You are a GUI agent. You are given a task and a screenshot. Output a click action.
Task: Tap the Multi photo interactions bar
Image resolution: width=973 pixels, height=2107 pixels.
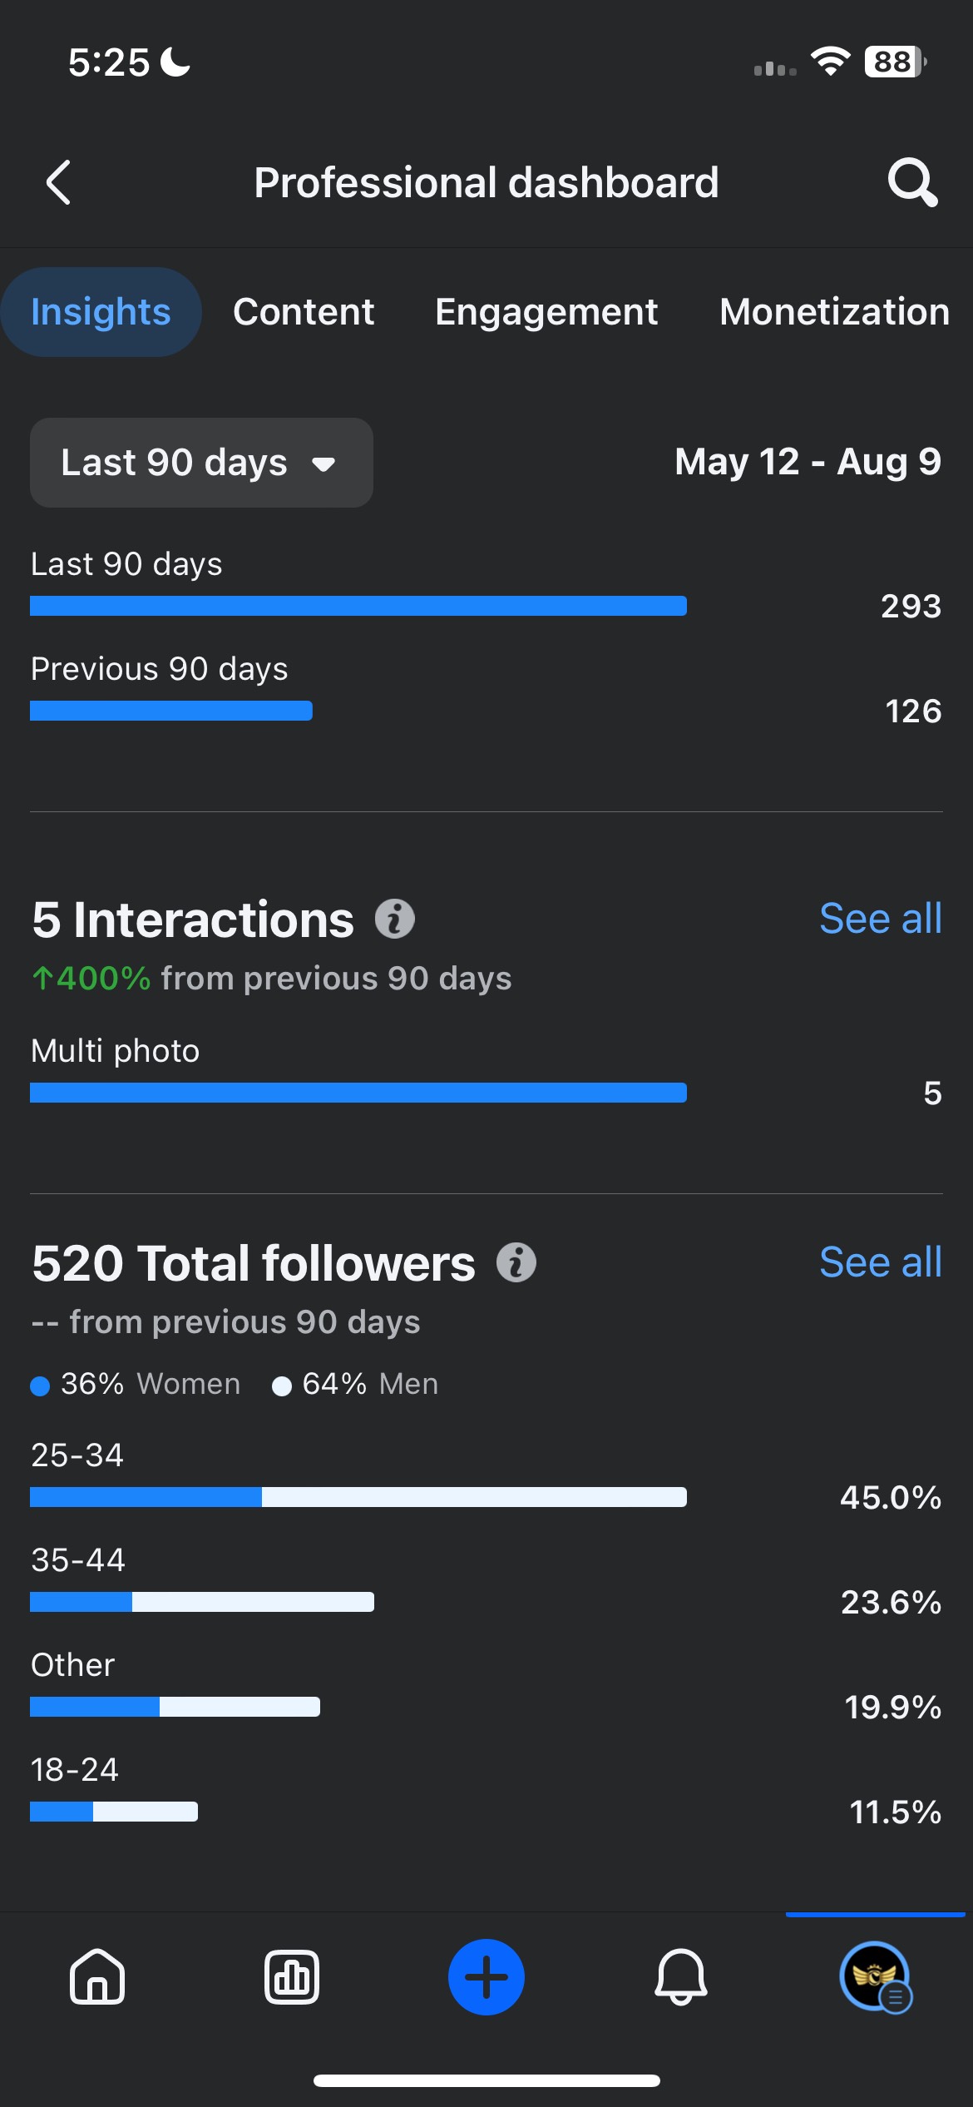coord(358,1093)
